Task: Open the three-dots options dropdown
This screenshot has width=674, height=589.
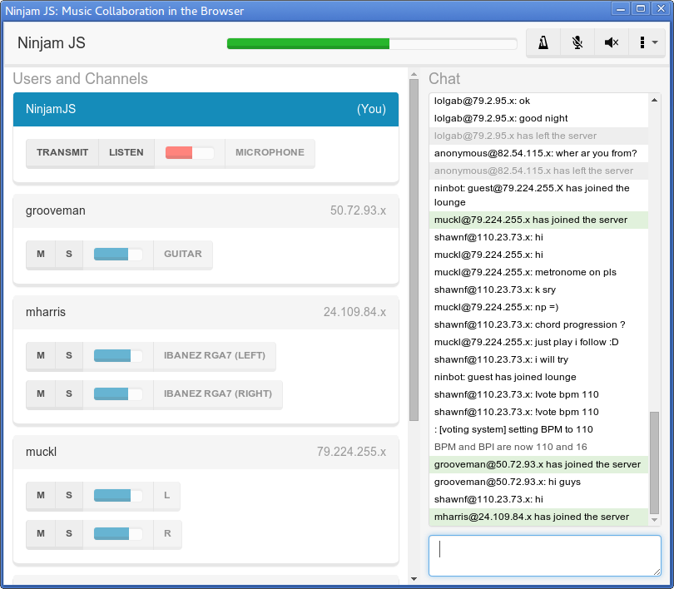Action: click(647, 42)
